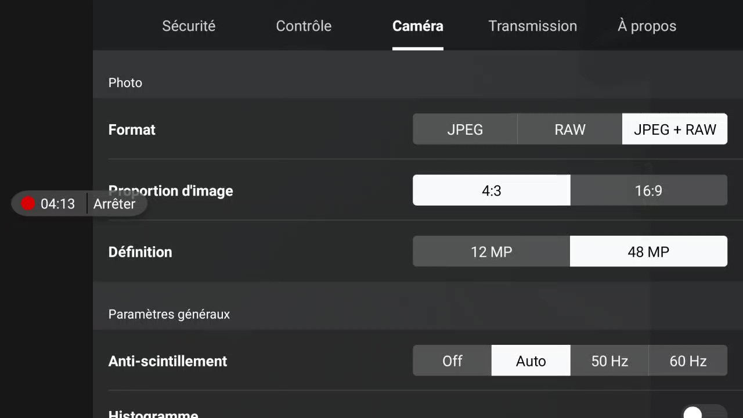
Task: Set image proportion to 4:3
Action: tap(491, 190)
